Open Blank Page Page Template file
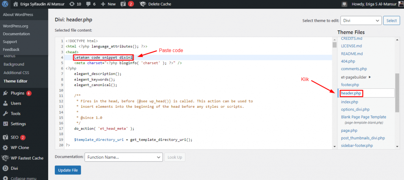 coord(363,117)
